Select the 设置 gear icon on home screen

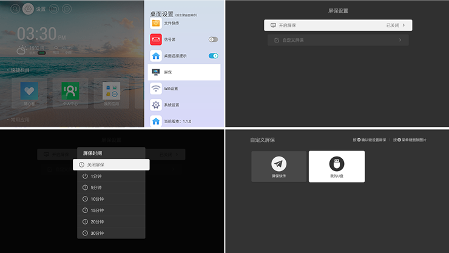(x=28, y=9)
